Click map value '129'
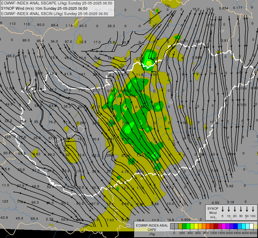258x238 pixels. 8,137
